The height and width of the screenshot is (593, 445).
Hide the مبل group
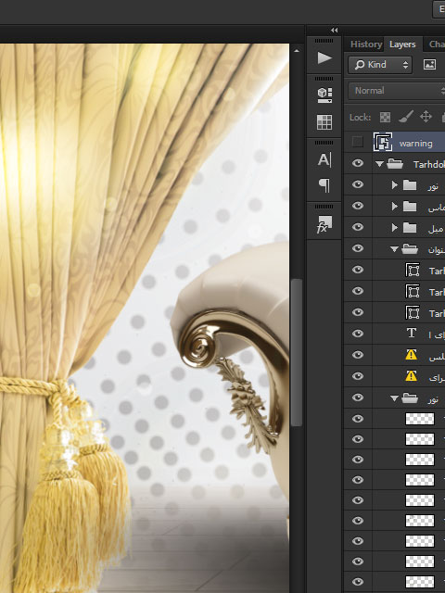pyautogui.click(x=358, y=227)
